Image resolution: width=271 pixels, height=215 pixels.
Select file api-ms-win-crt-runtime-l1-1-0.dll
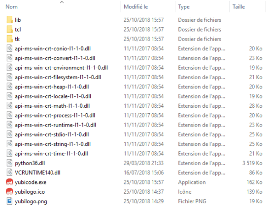pyautogui.click(x=56, y=125)
